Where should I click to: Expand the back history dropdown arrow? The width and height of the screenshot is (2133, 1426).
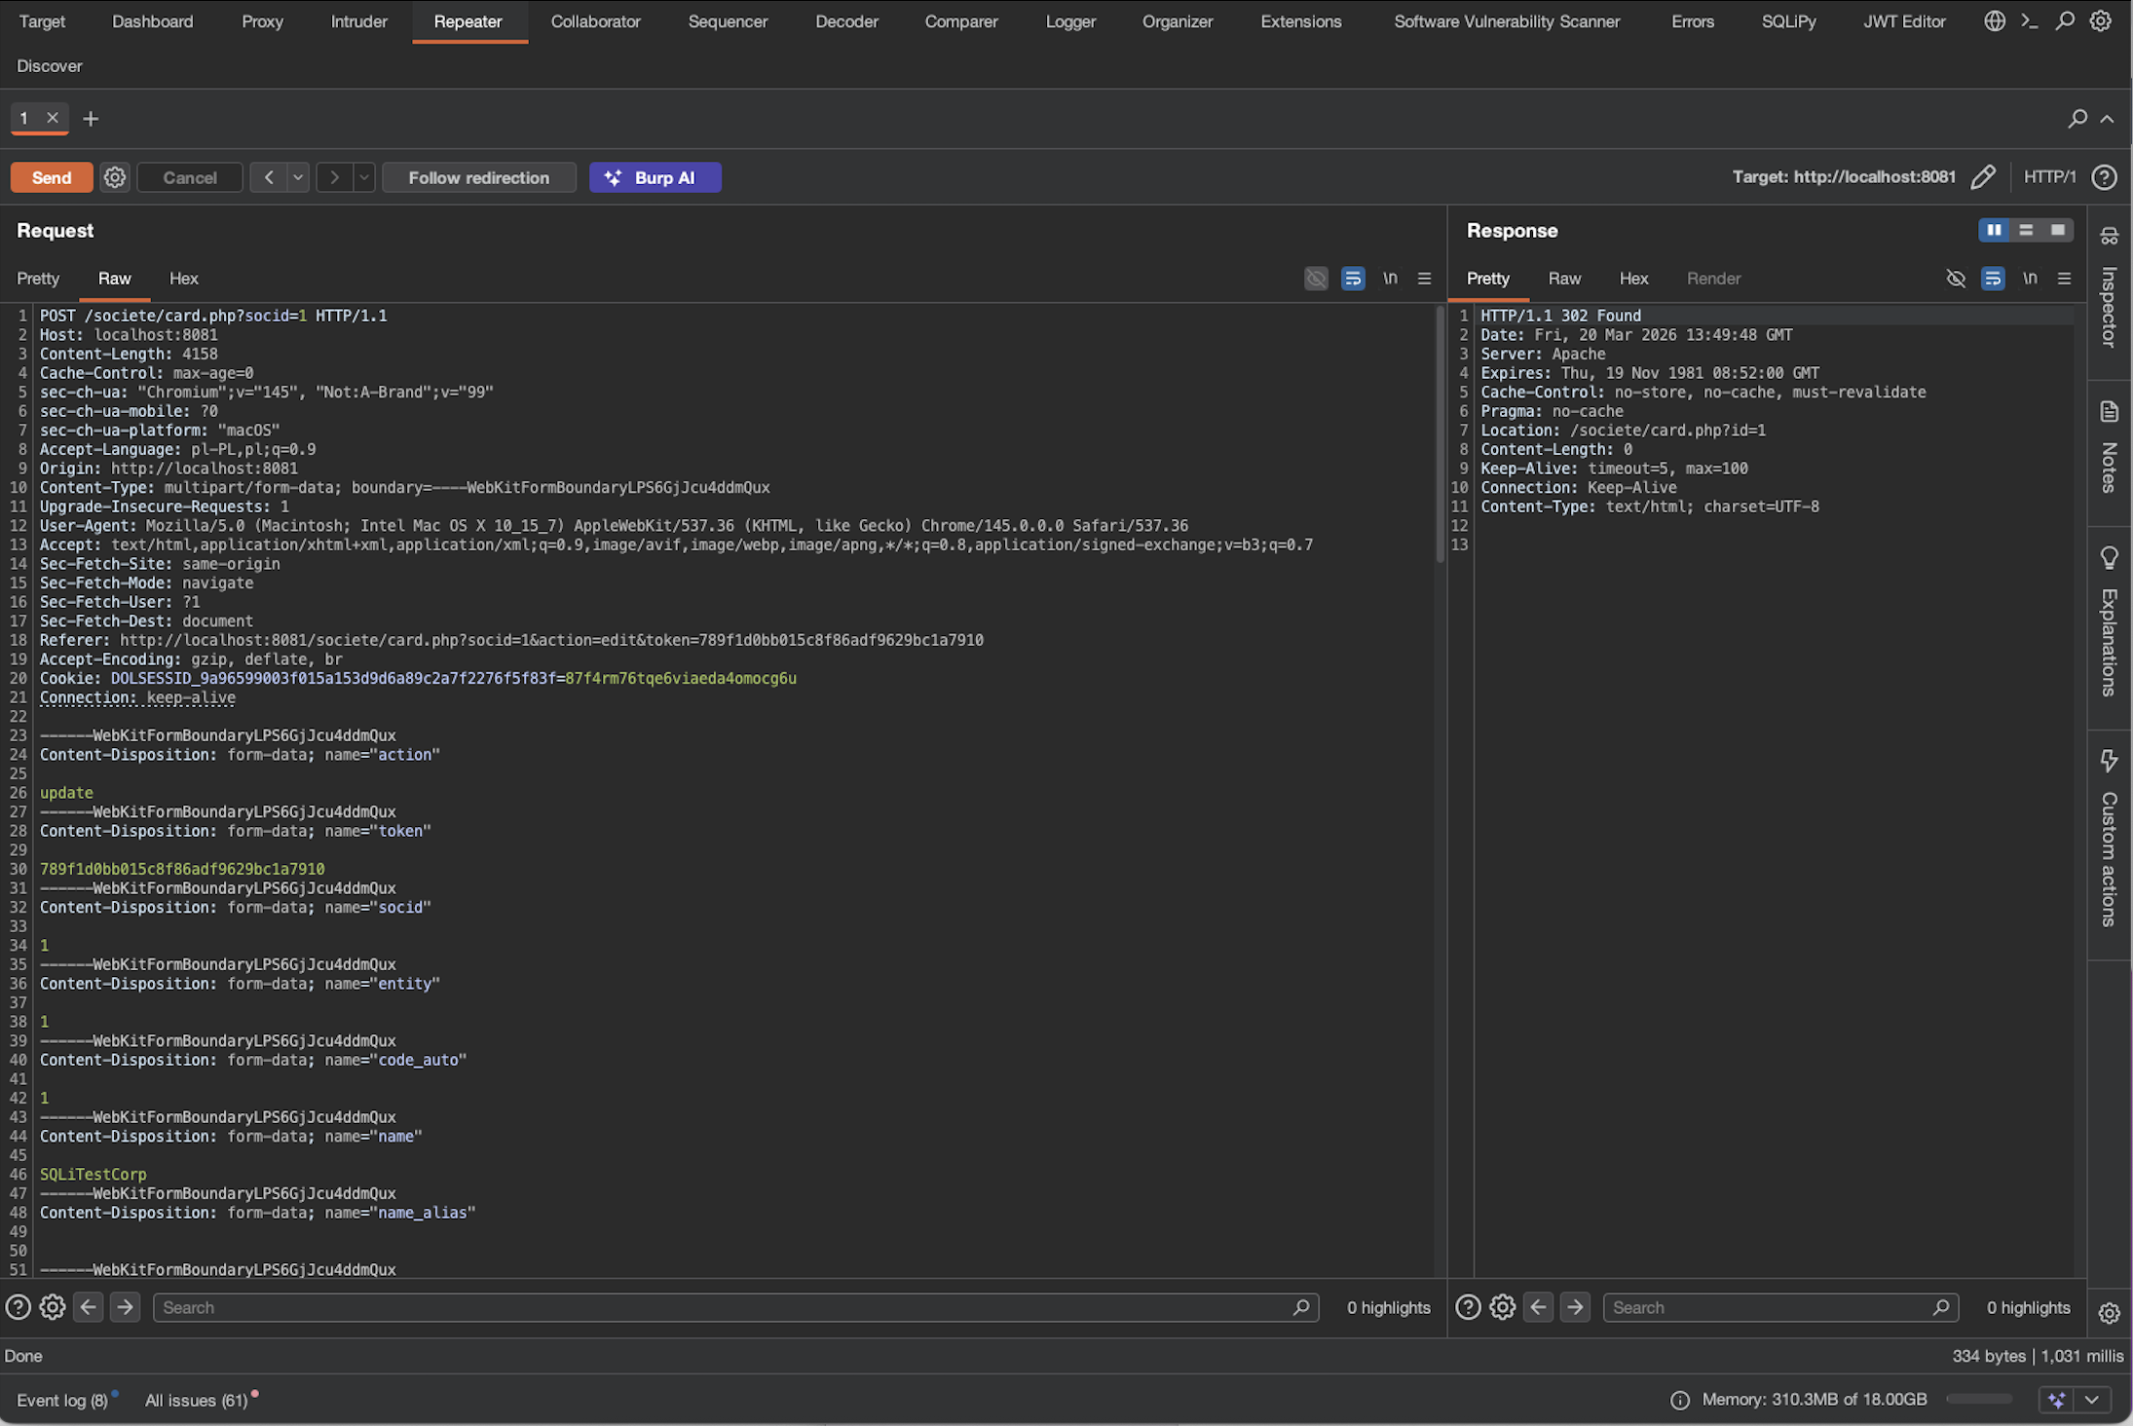(298, 177)
